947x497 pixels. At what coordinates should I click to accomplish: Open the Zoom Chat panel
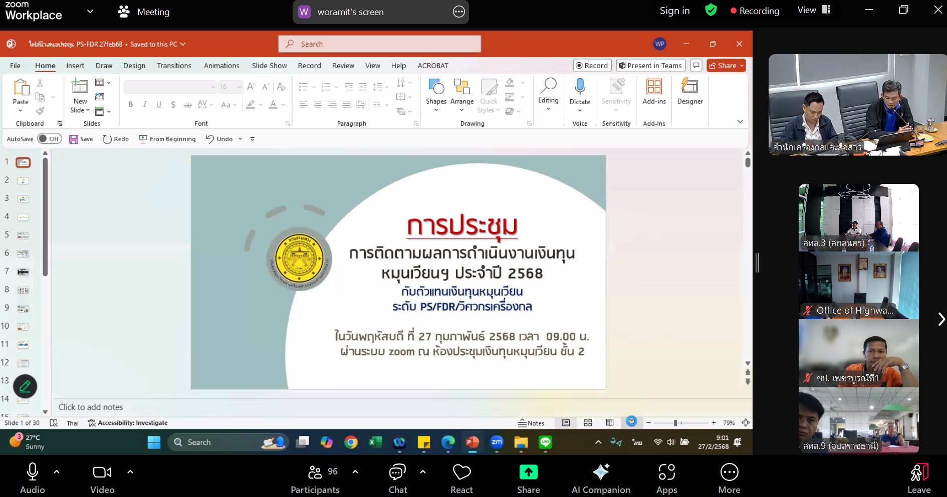coord(398,478)
